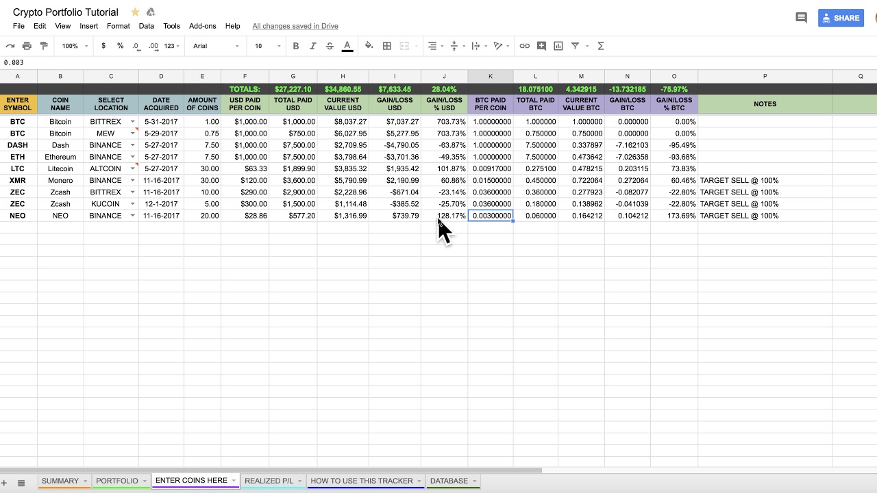Open the zoom 100% dropdown
877x493 pixels.
[75, 46]
